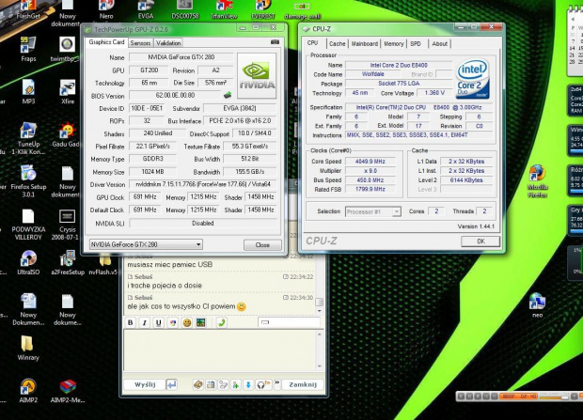Image resolution: width=583 pixels, height=420 pixels.
Task: Insert an image via chat toolbar
Action: point(201,322)
